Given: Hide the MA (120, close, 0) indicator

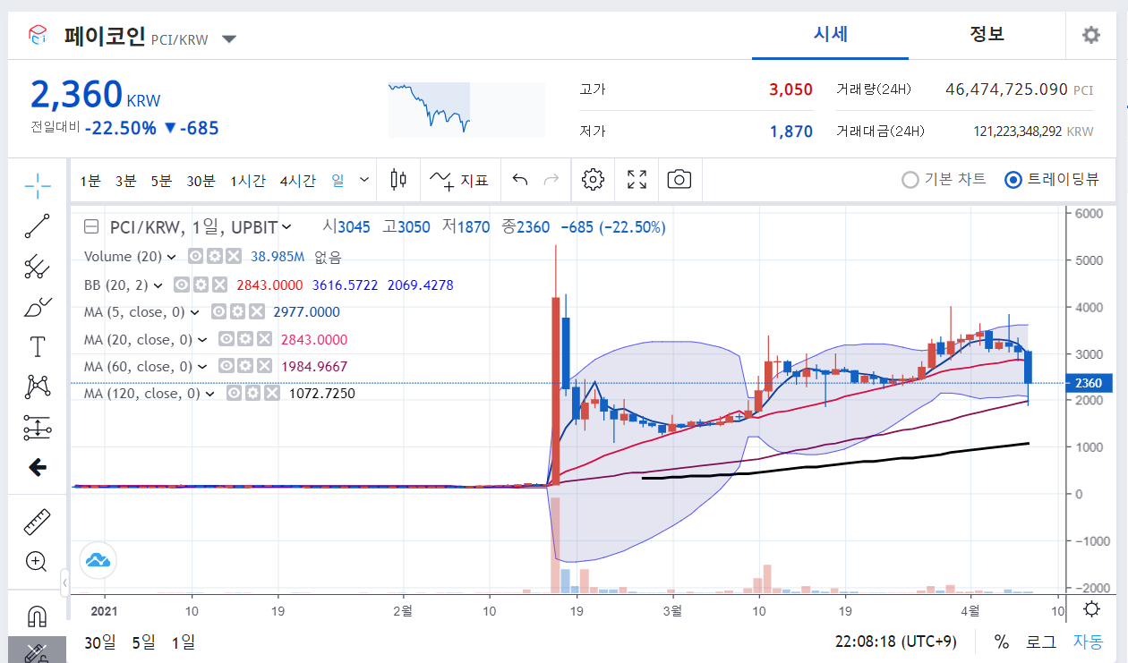Looking at the screenshot, I should pos(235,393).
